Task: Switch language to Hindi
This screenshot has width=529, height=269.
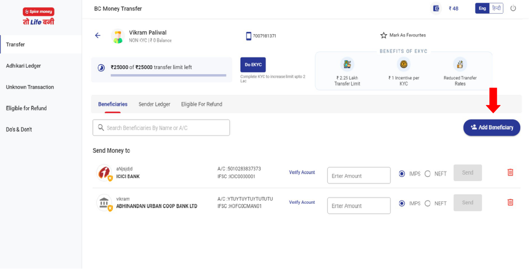Action: 496,8
